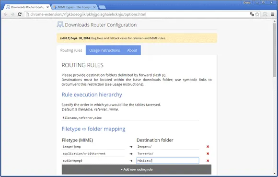Viewport: 278px width, 177px height.
Task: Open the Routing rules tab
Action: [x=71, y=50]
